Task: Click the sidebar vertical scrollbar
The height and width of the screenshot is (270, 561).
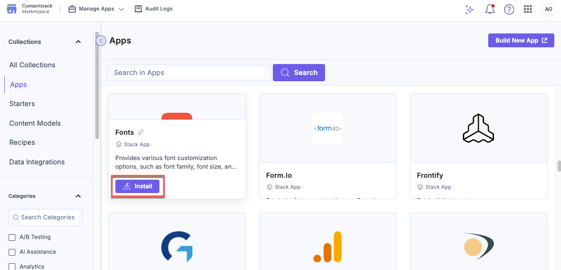Action: click(97, 85)
